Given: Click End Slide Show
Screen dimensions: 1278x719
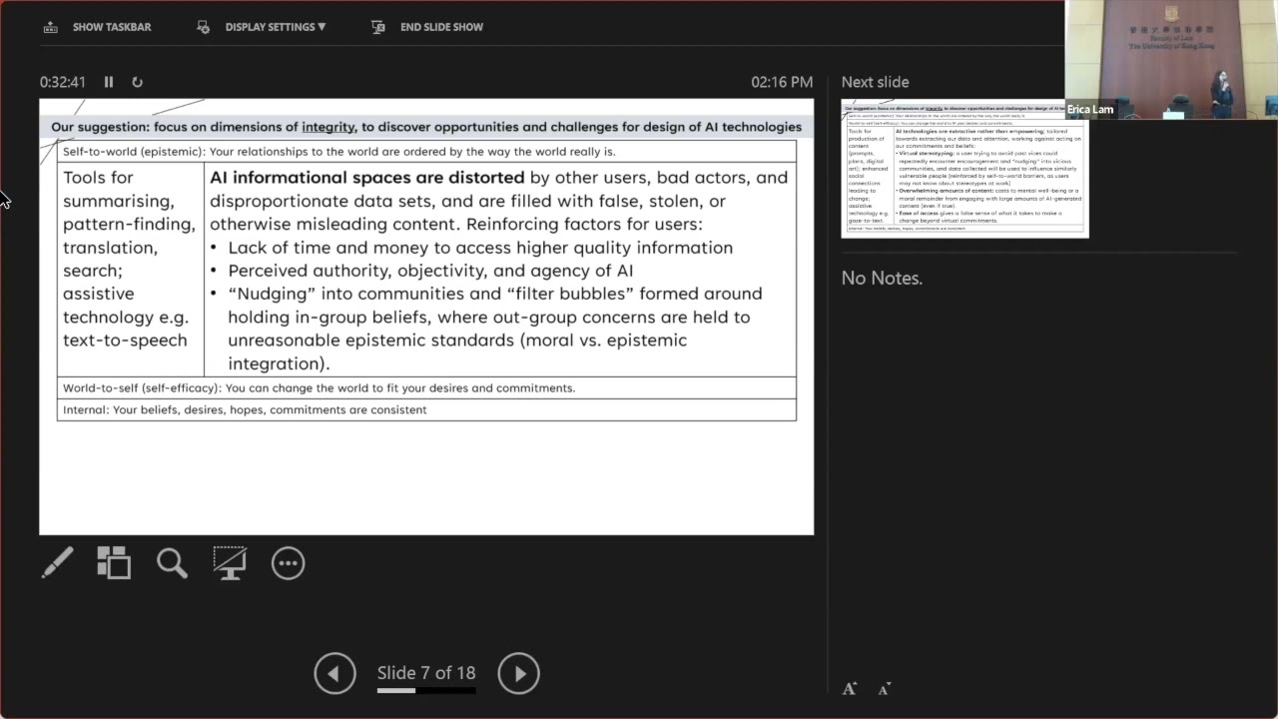Looking at the screenshot, I should coord(427,27).
